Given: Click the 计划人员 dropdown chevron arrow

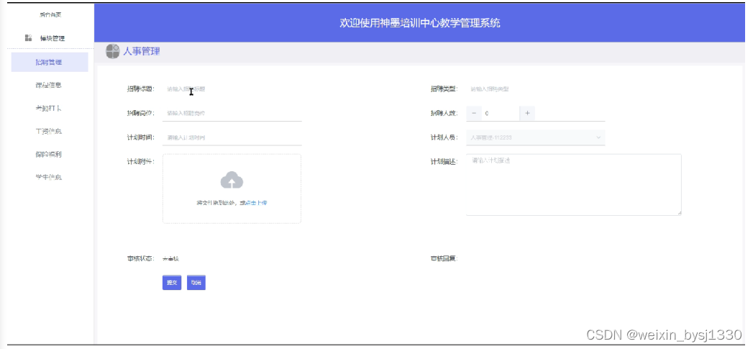Looking at the screenshot, I should click(x=598, y=137).
